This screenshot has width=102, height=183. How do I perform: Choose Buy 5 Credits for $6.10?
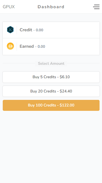click(x=51, y=77)
